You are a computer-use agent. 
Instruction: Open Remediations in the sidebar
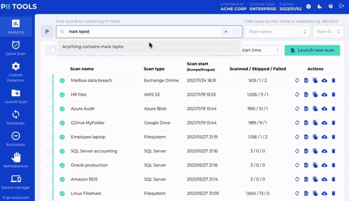pyautogui.click(x=15, y=160)
